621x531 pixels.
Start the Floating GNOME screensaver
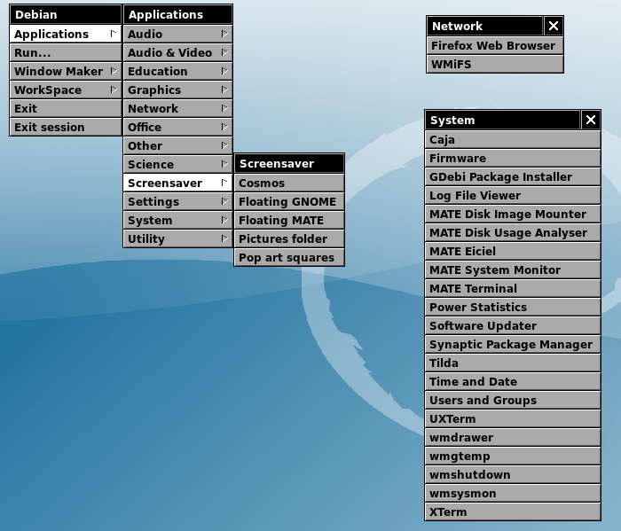click(x=289, y=201)
